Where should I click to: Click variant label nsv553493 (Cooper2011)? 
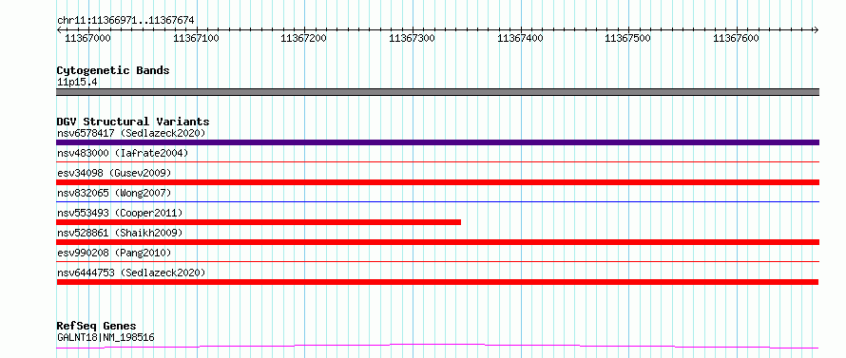click(120, 213)
